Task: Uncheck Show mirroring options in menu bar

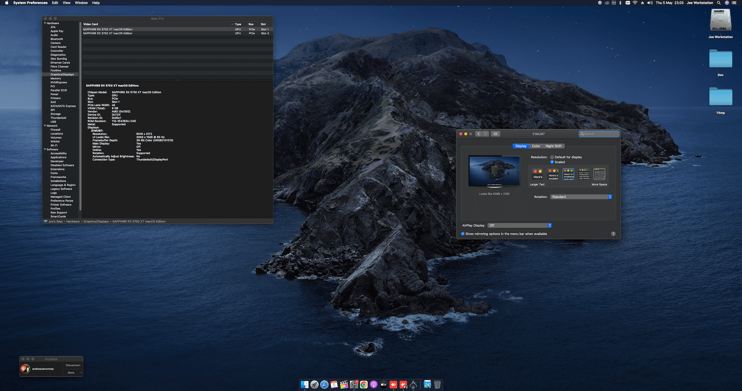Action: tap(463, 234)
